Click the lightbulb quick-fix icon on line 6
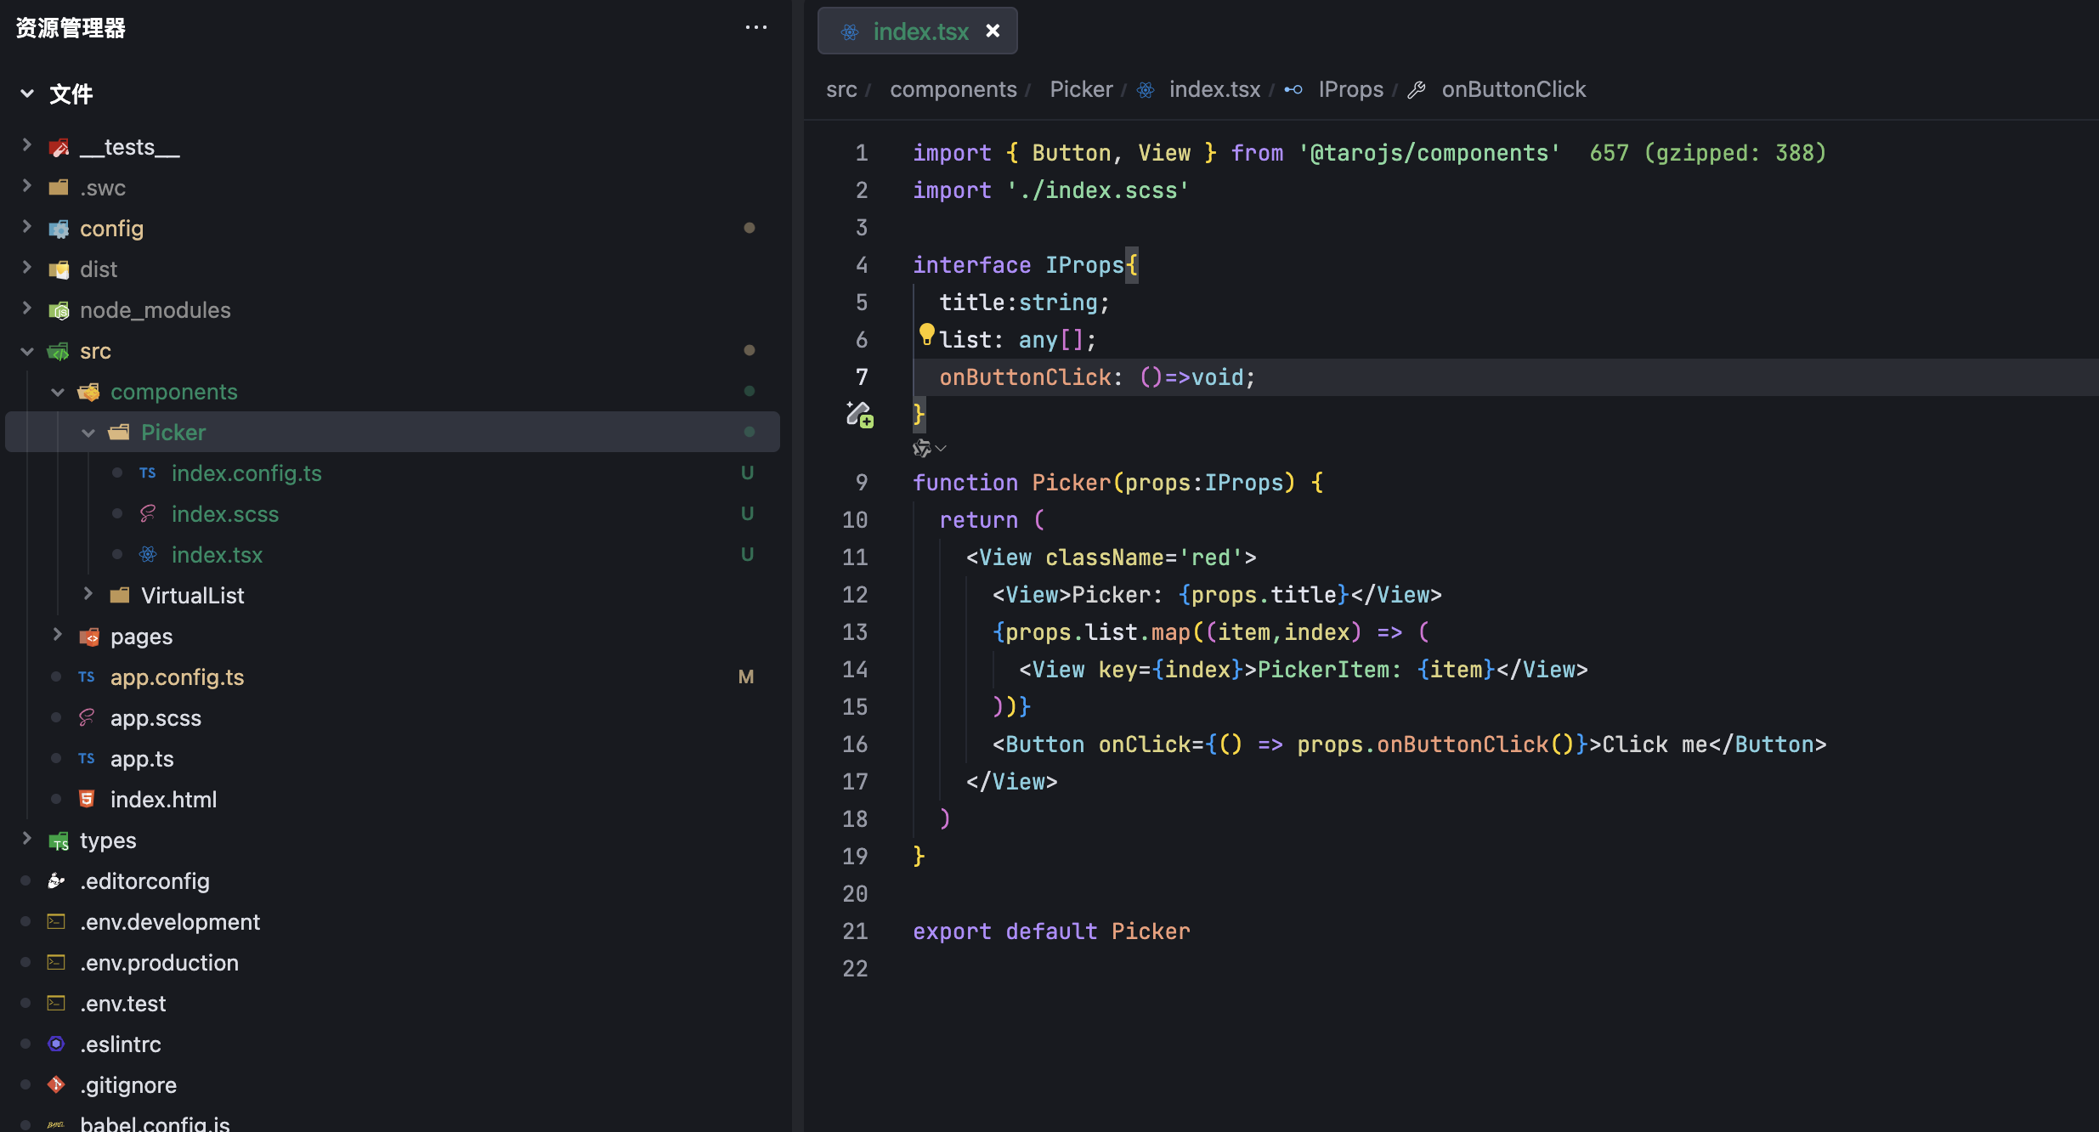This screenshot has height=1132, width=2099. tap(926, 333)
